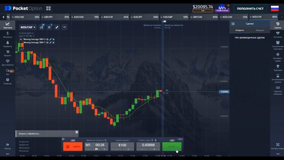
Task: Switch to GBP/CAD asset tab
Action: [x=204, y=17]
